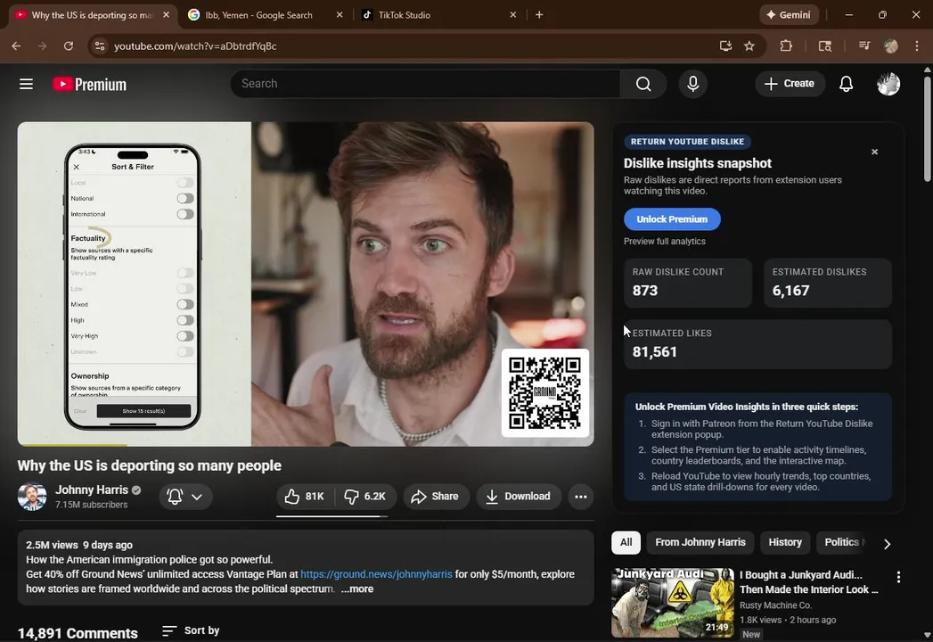933x642 pixels.
Task: Dislike the video with thumbs-down 6.2K
Action: pyautogui.click(x=365, y=497)
